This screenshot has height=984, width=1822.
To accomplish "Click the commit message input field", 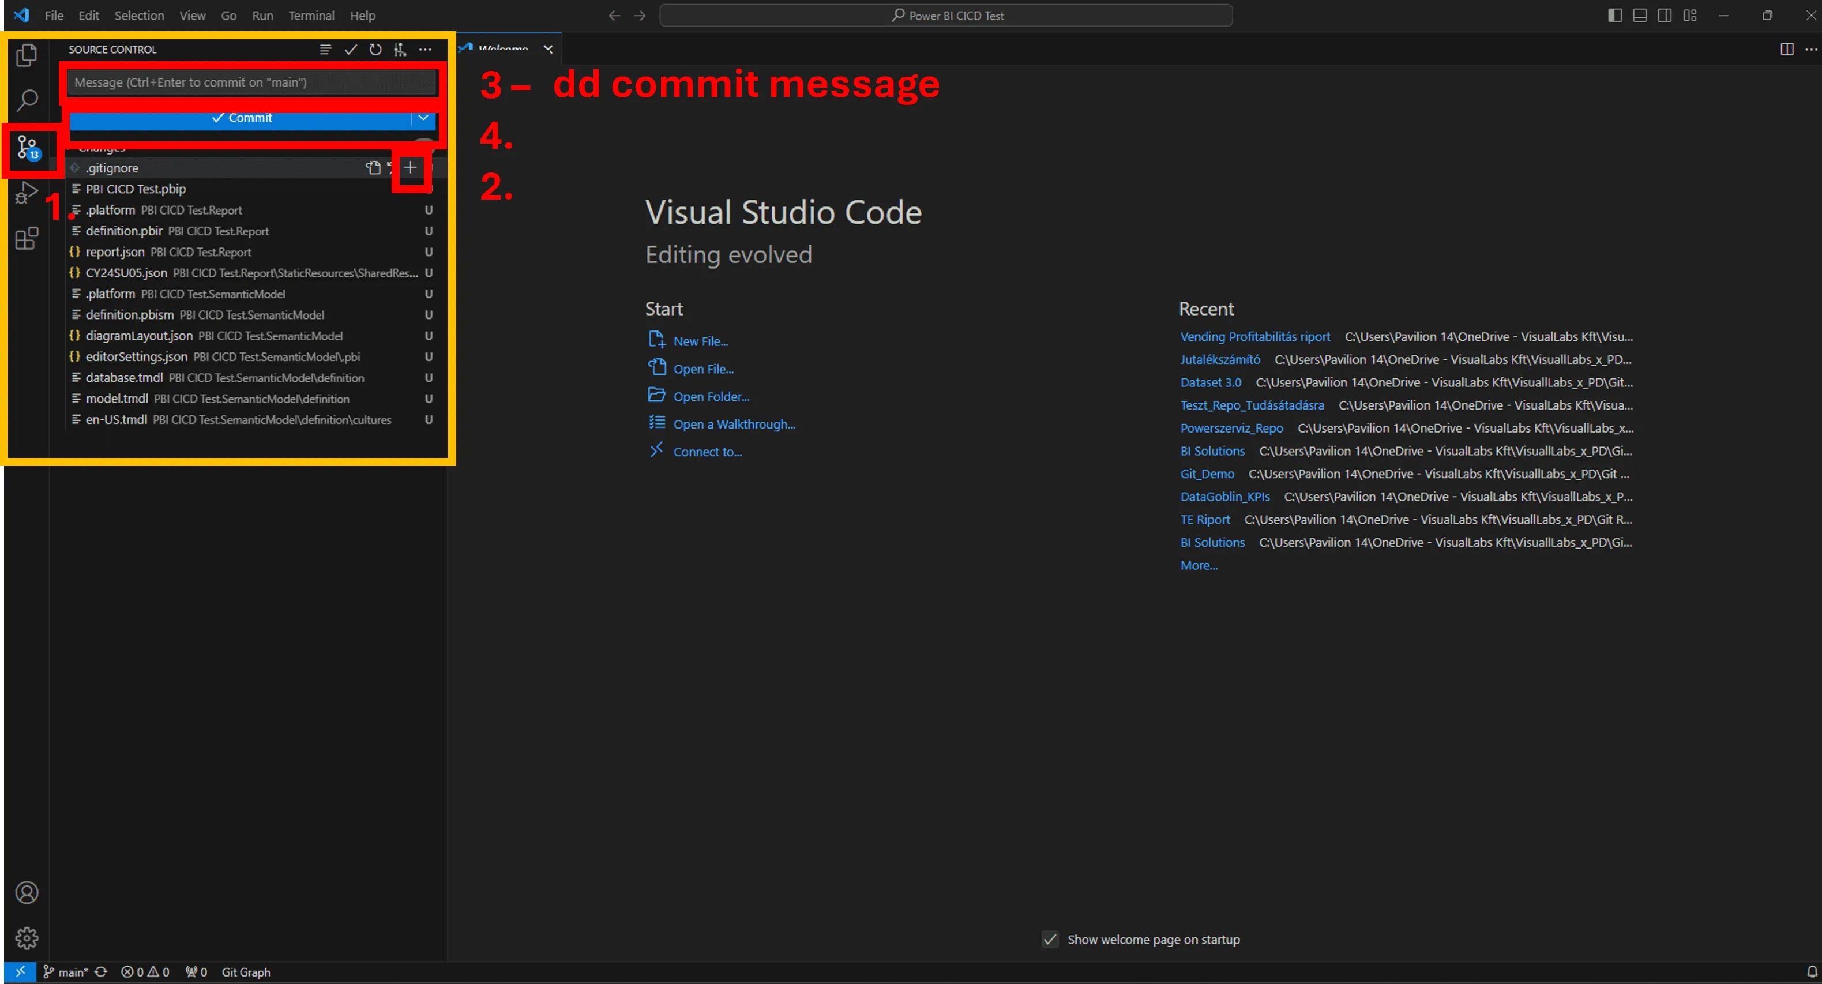I will pos(253,82).
